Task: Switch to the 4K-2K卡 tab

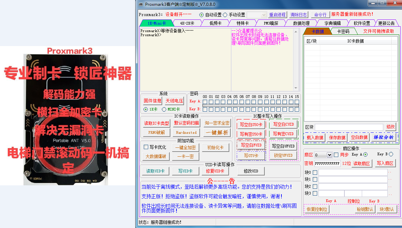Action: click(x=187, y=23)
